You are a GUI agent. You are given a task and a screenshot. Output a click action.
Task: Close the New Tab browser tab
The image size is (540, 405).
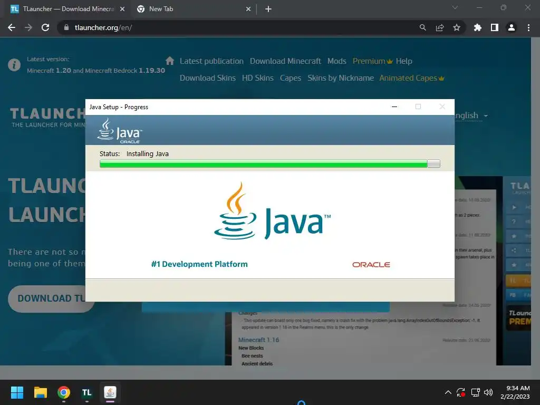pyautogui.click(x=248, y=9)
